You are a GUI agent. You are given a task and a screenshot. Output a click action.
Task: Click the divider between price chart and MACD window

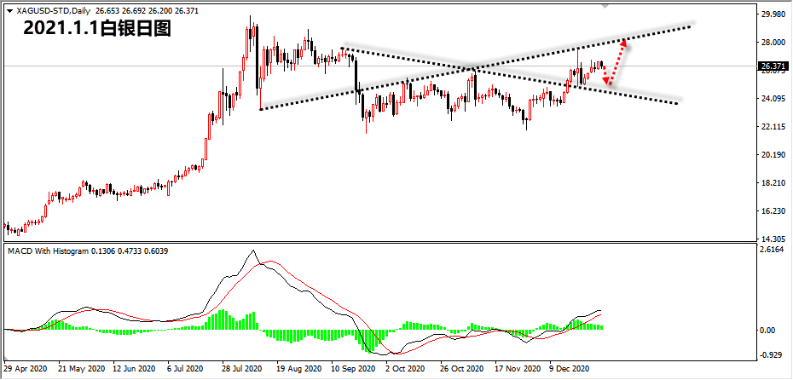(x=379, y=243)
